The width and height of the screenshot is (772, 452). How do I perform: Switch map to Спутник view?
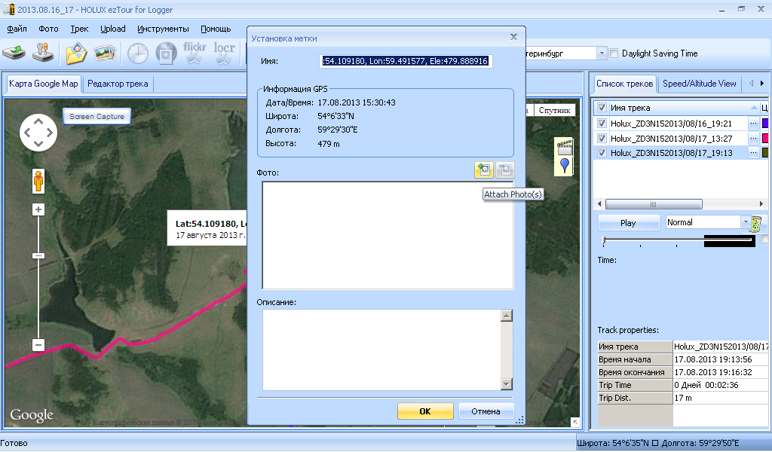554,110
